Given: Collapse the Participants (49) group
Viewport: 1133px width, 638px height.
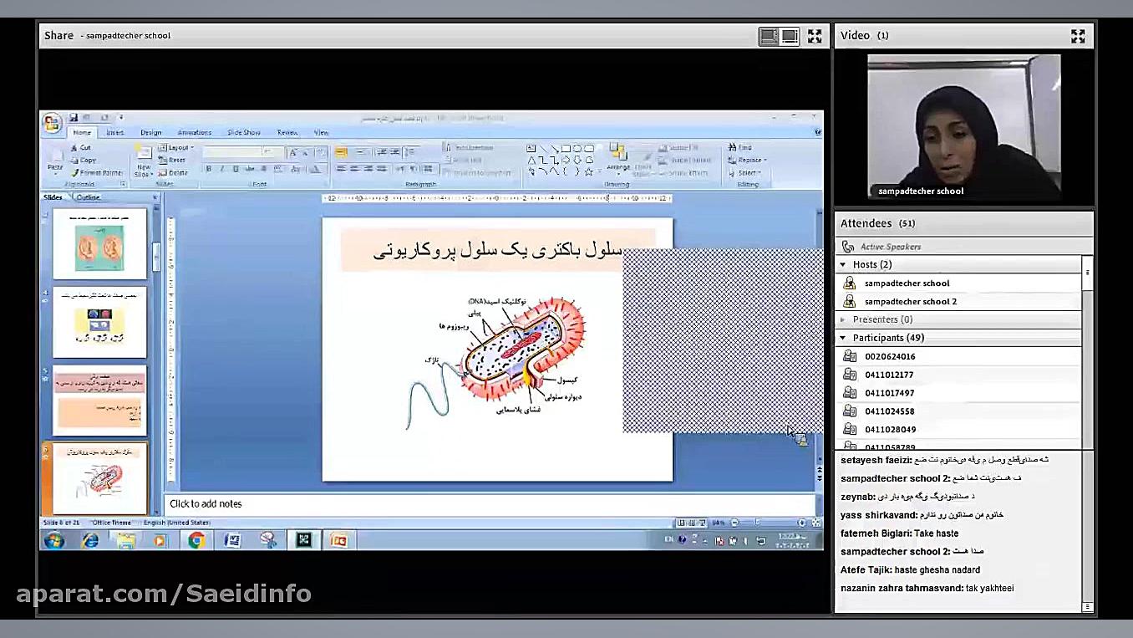Looking at the screenshot, I should [x=842, y=338].
